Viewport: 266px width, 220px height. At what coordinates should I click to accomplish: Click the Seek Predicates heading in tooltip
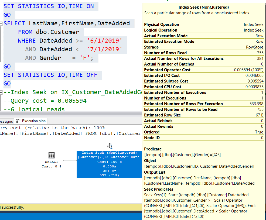click(x=159, y=189)
